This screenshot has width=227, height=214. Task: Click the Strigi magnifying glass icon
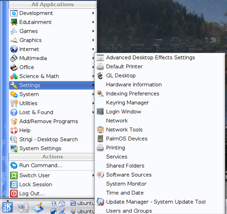(14, 139)
